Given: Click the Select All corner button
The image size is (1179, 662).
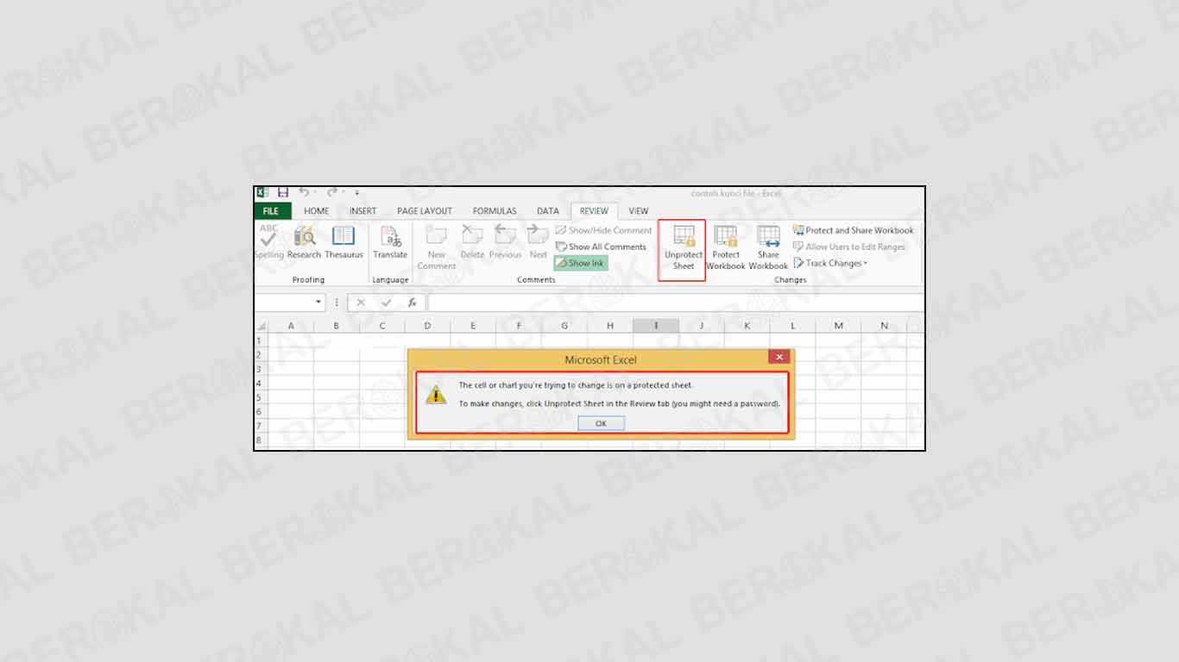Looking at the screenshot, I should (261, 326).
